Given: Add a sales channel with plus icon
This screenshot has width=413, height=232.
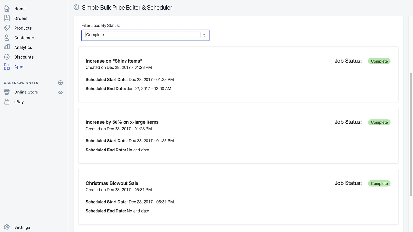Looking at the screenshot, I should click(60, 83).
